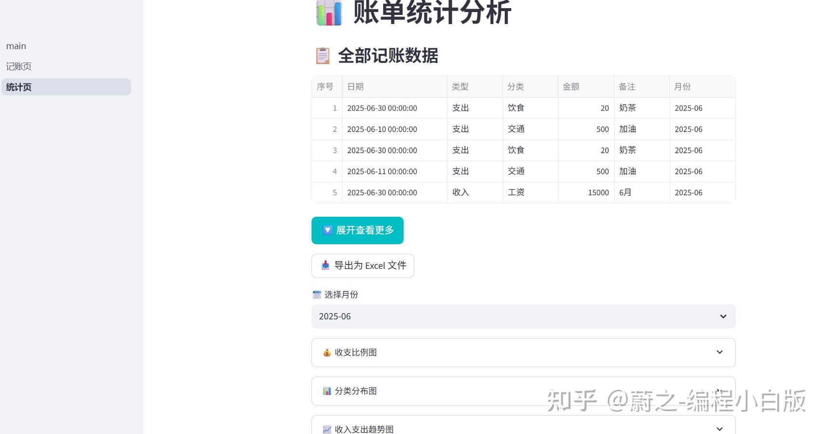827x434 pixels.
Task: Click the 展开查看更多 button
Action: 357,230
